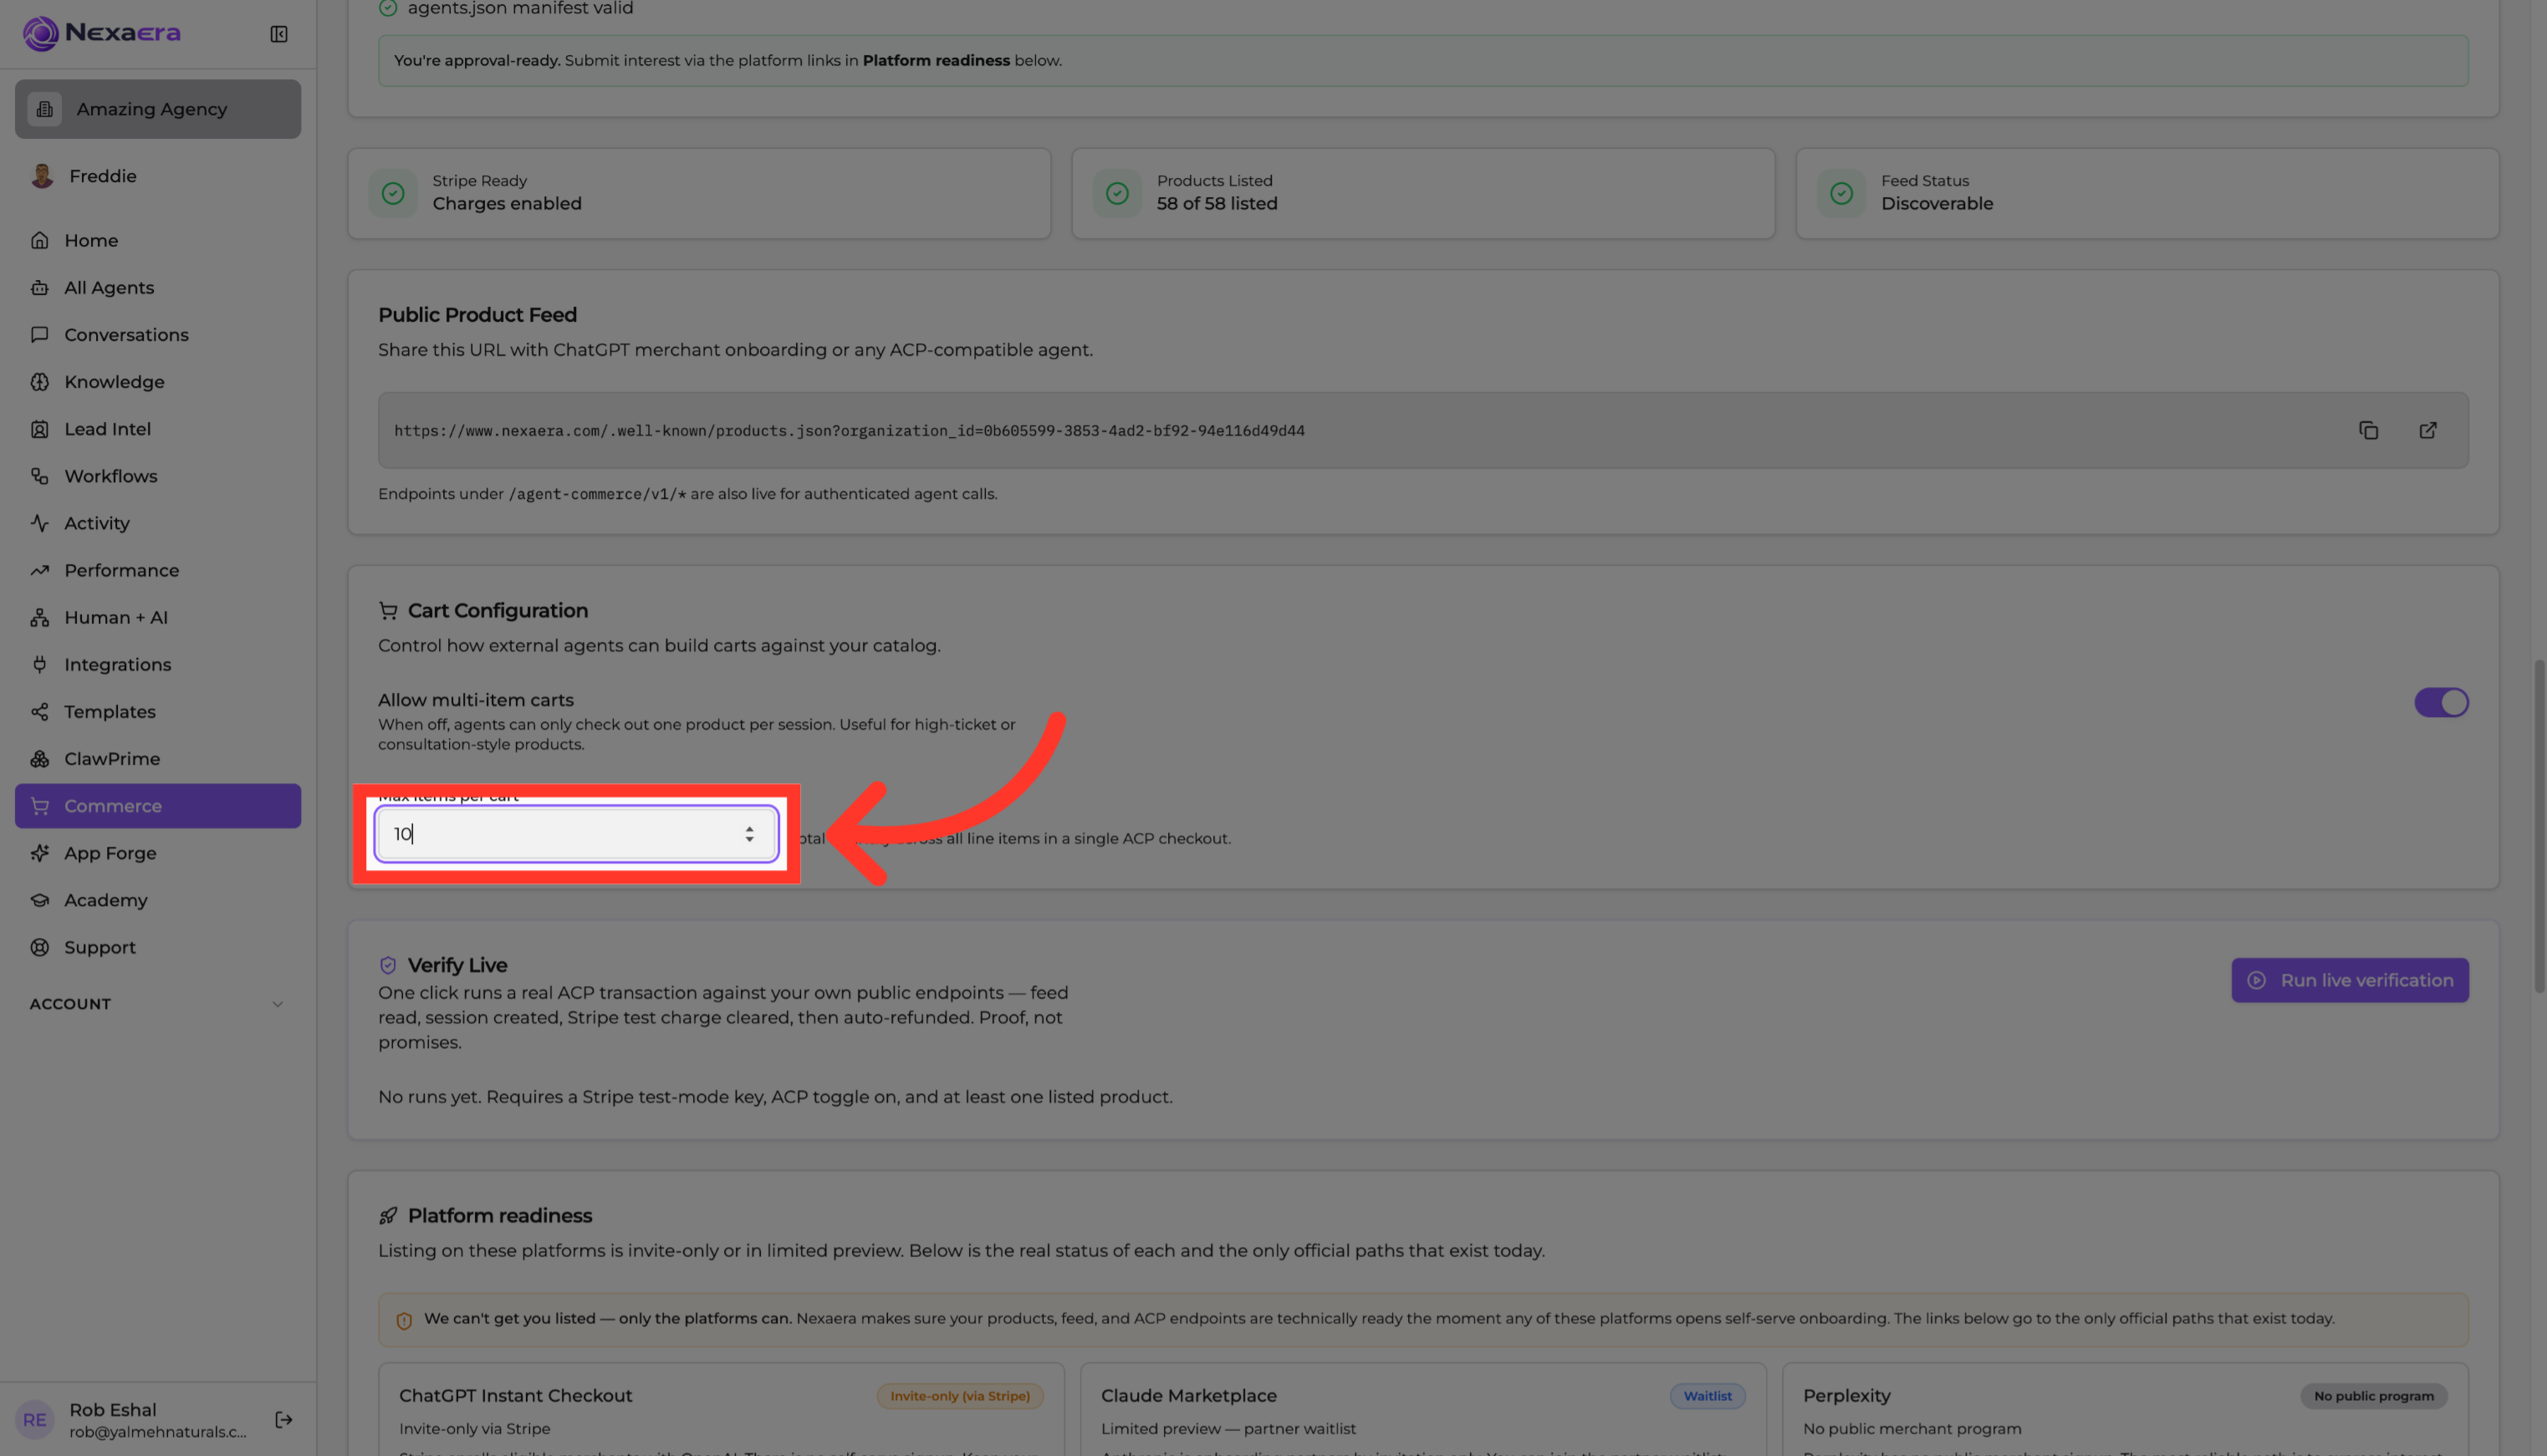The width and height of the screenshot is (2547, 1456).
Task: Open All Agents page
Action: (158, 287)
